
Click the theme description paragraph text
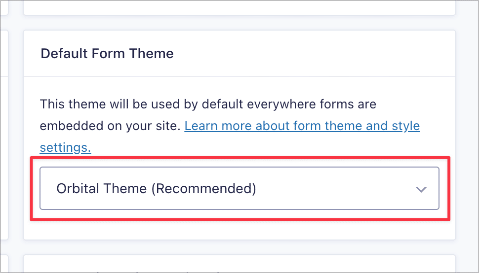[208, 104]
